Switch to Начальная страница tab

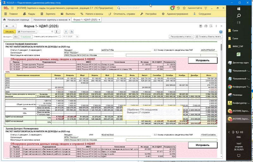(16, 20)
